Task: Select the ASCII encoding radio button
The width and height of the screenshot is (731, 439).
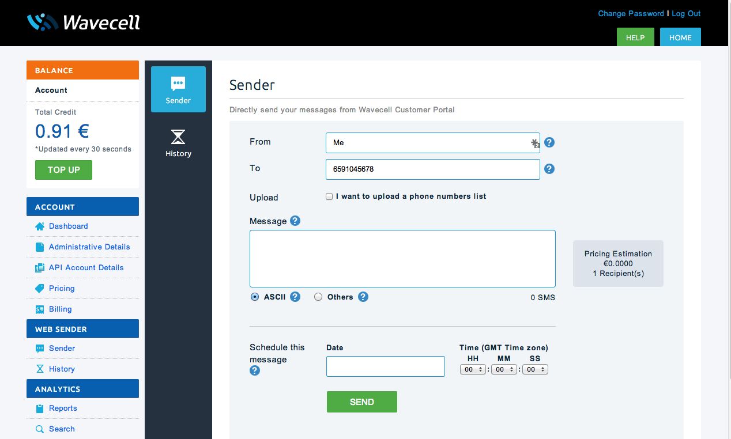Action: 255,297
